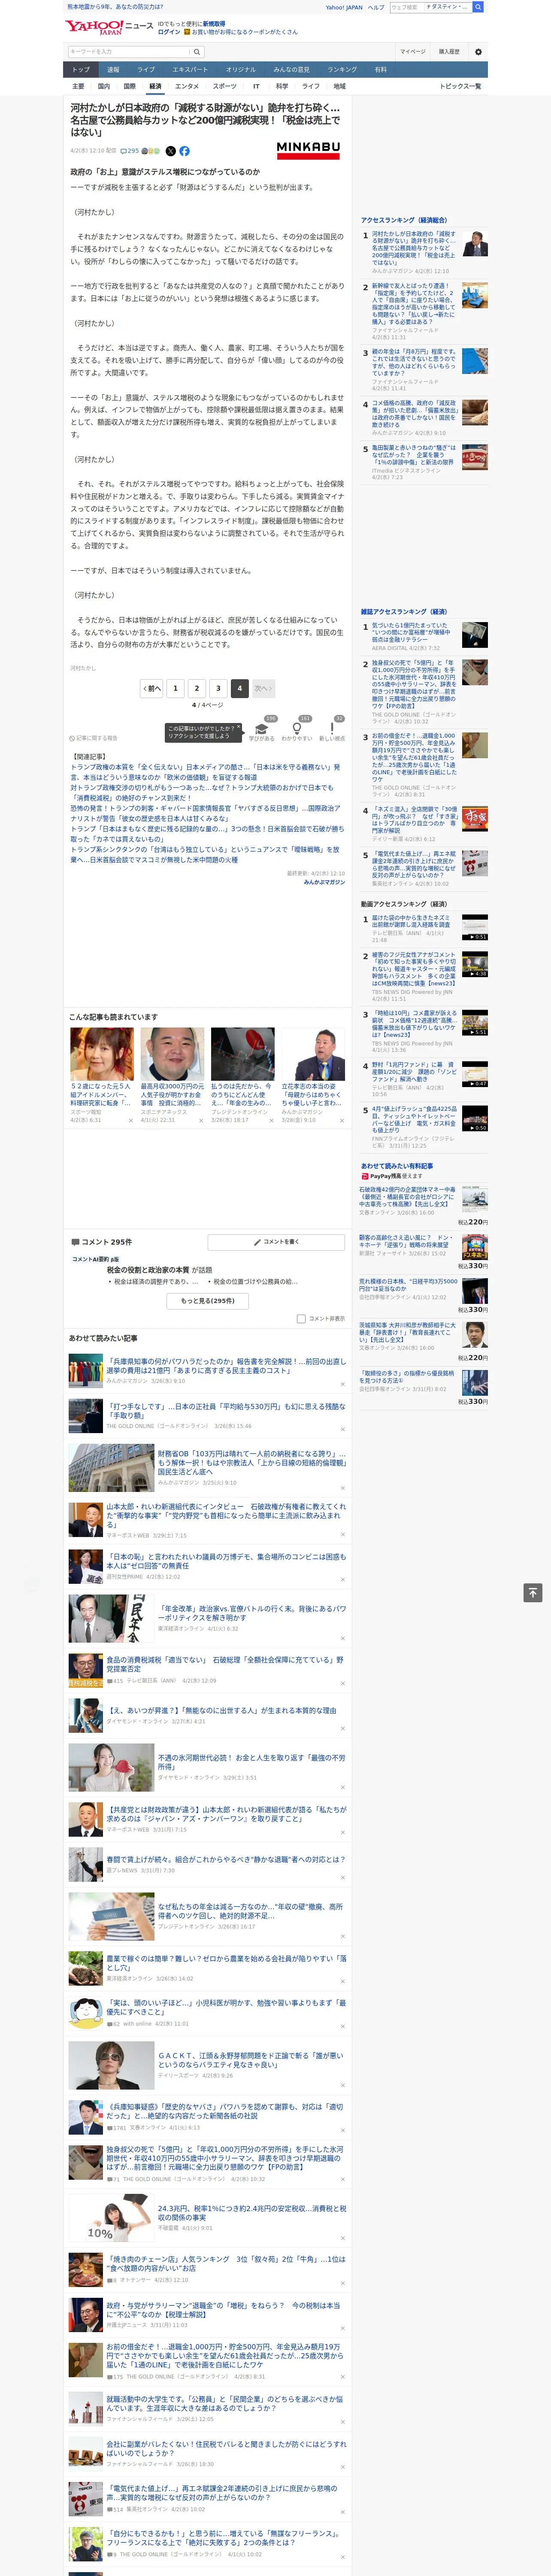Click the scroll-to-top arrow button
551x2576 pixels.
pos(533,1593)
